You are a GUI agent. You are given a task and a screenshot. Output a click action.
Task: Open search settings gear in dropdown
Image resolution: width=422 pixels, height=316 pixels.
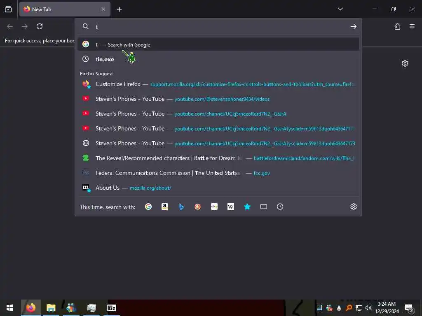(353, 207)
